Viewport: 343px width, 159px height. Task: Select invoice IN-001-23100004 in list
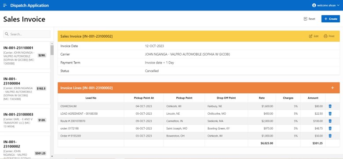coord(25,88)
